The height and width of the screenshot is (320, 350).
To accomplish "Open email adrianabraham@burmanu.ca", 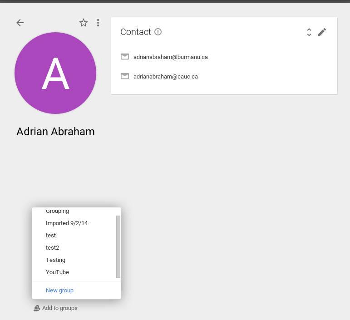I will click(x=171, y=57).
